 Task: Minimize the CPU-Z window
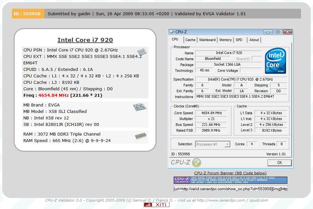268,32
